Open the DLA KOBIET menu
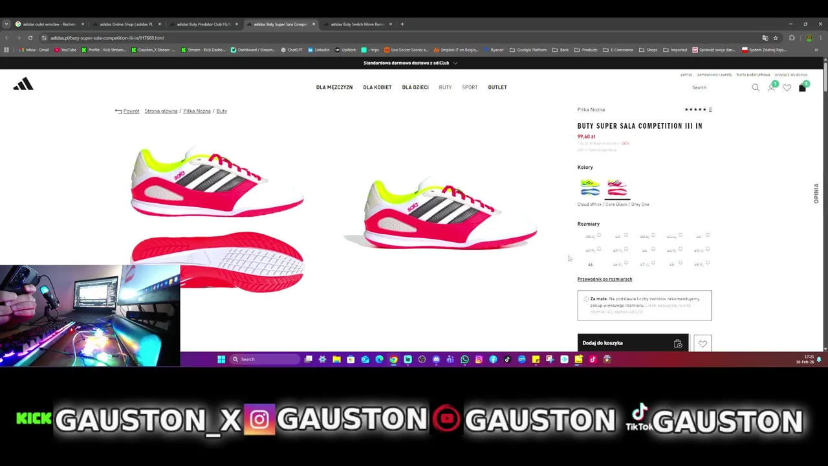 click(377, 87)
